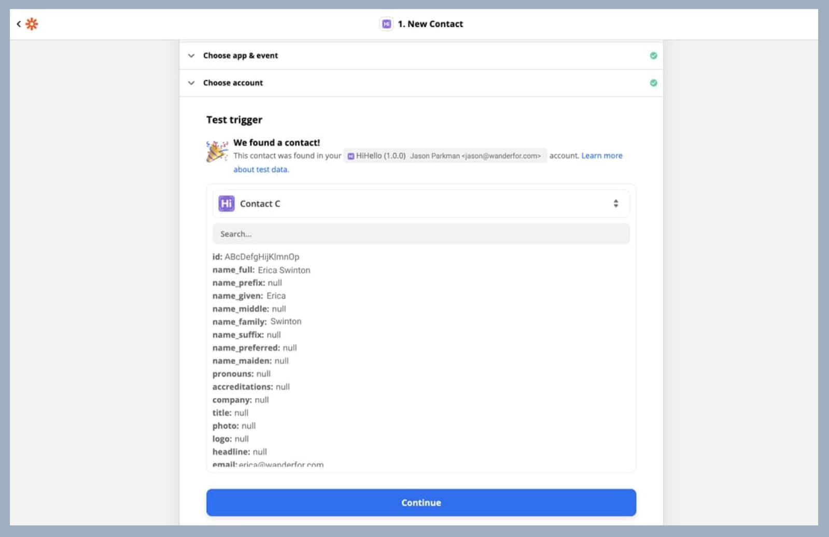Select the title: null row

click(230, 413)
